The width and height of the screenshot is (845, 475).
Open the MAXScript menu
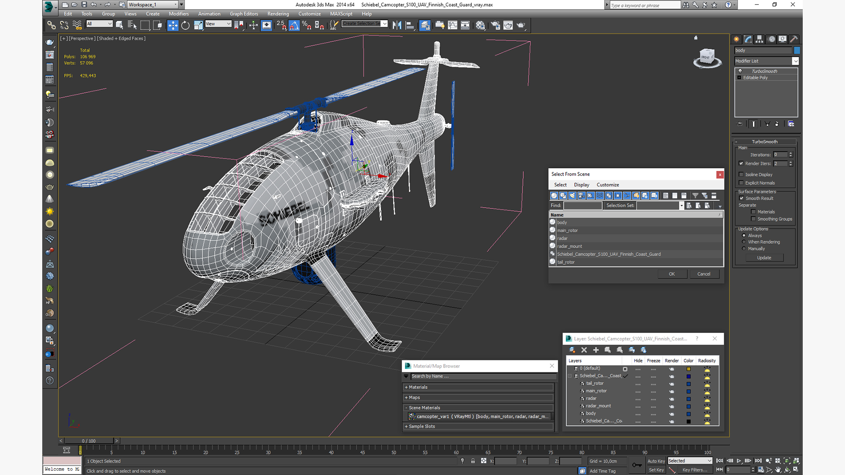(x=341, y=14)
